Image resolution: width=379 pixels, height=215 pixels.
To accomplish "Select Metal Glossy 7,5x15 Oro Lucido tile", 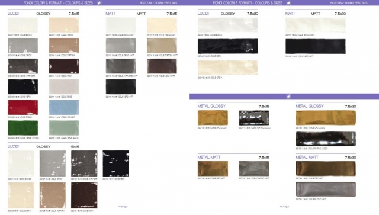I will coord(213,118).
